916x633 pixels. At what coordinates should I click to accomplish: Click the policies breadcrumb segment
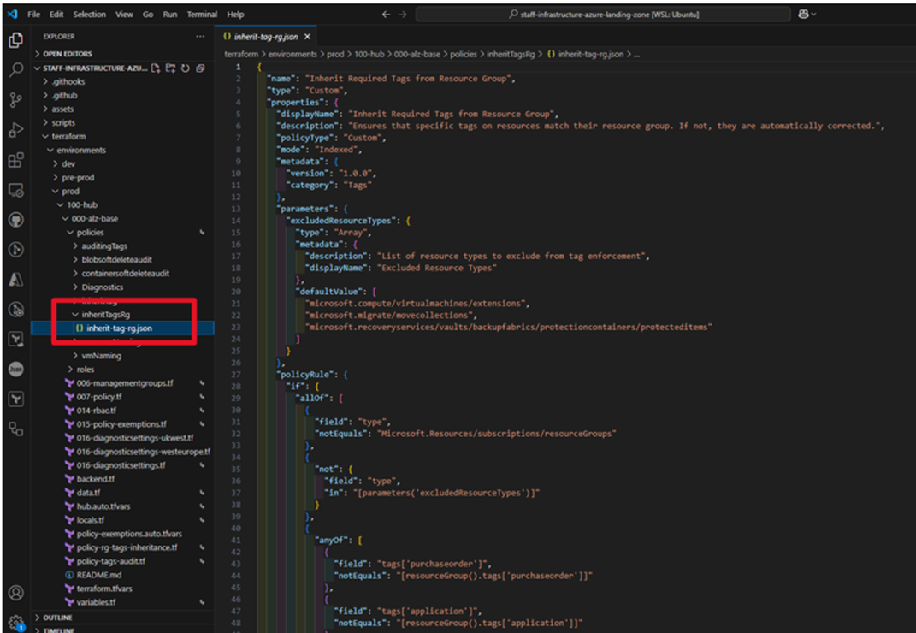click(464, 54)
